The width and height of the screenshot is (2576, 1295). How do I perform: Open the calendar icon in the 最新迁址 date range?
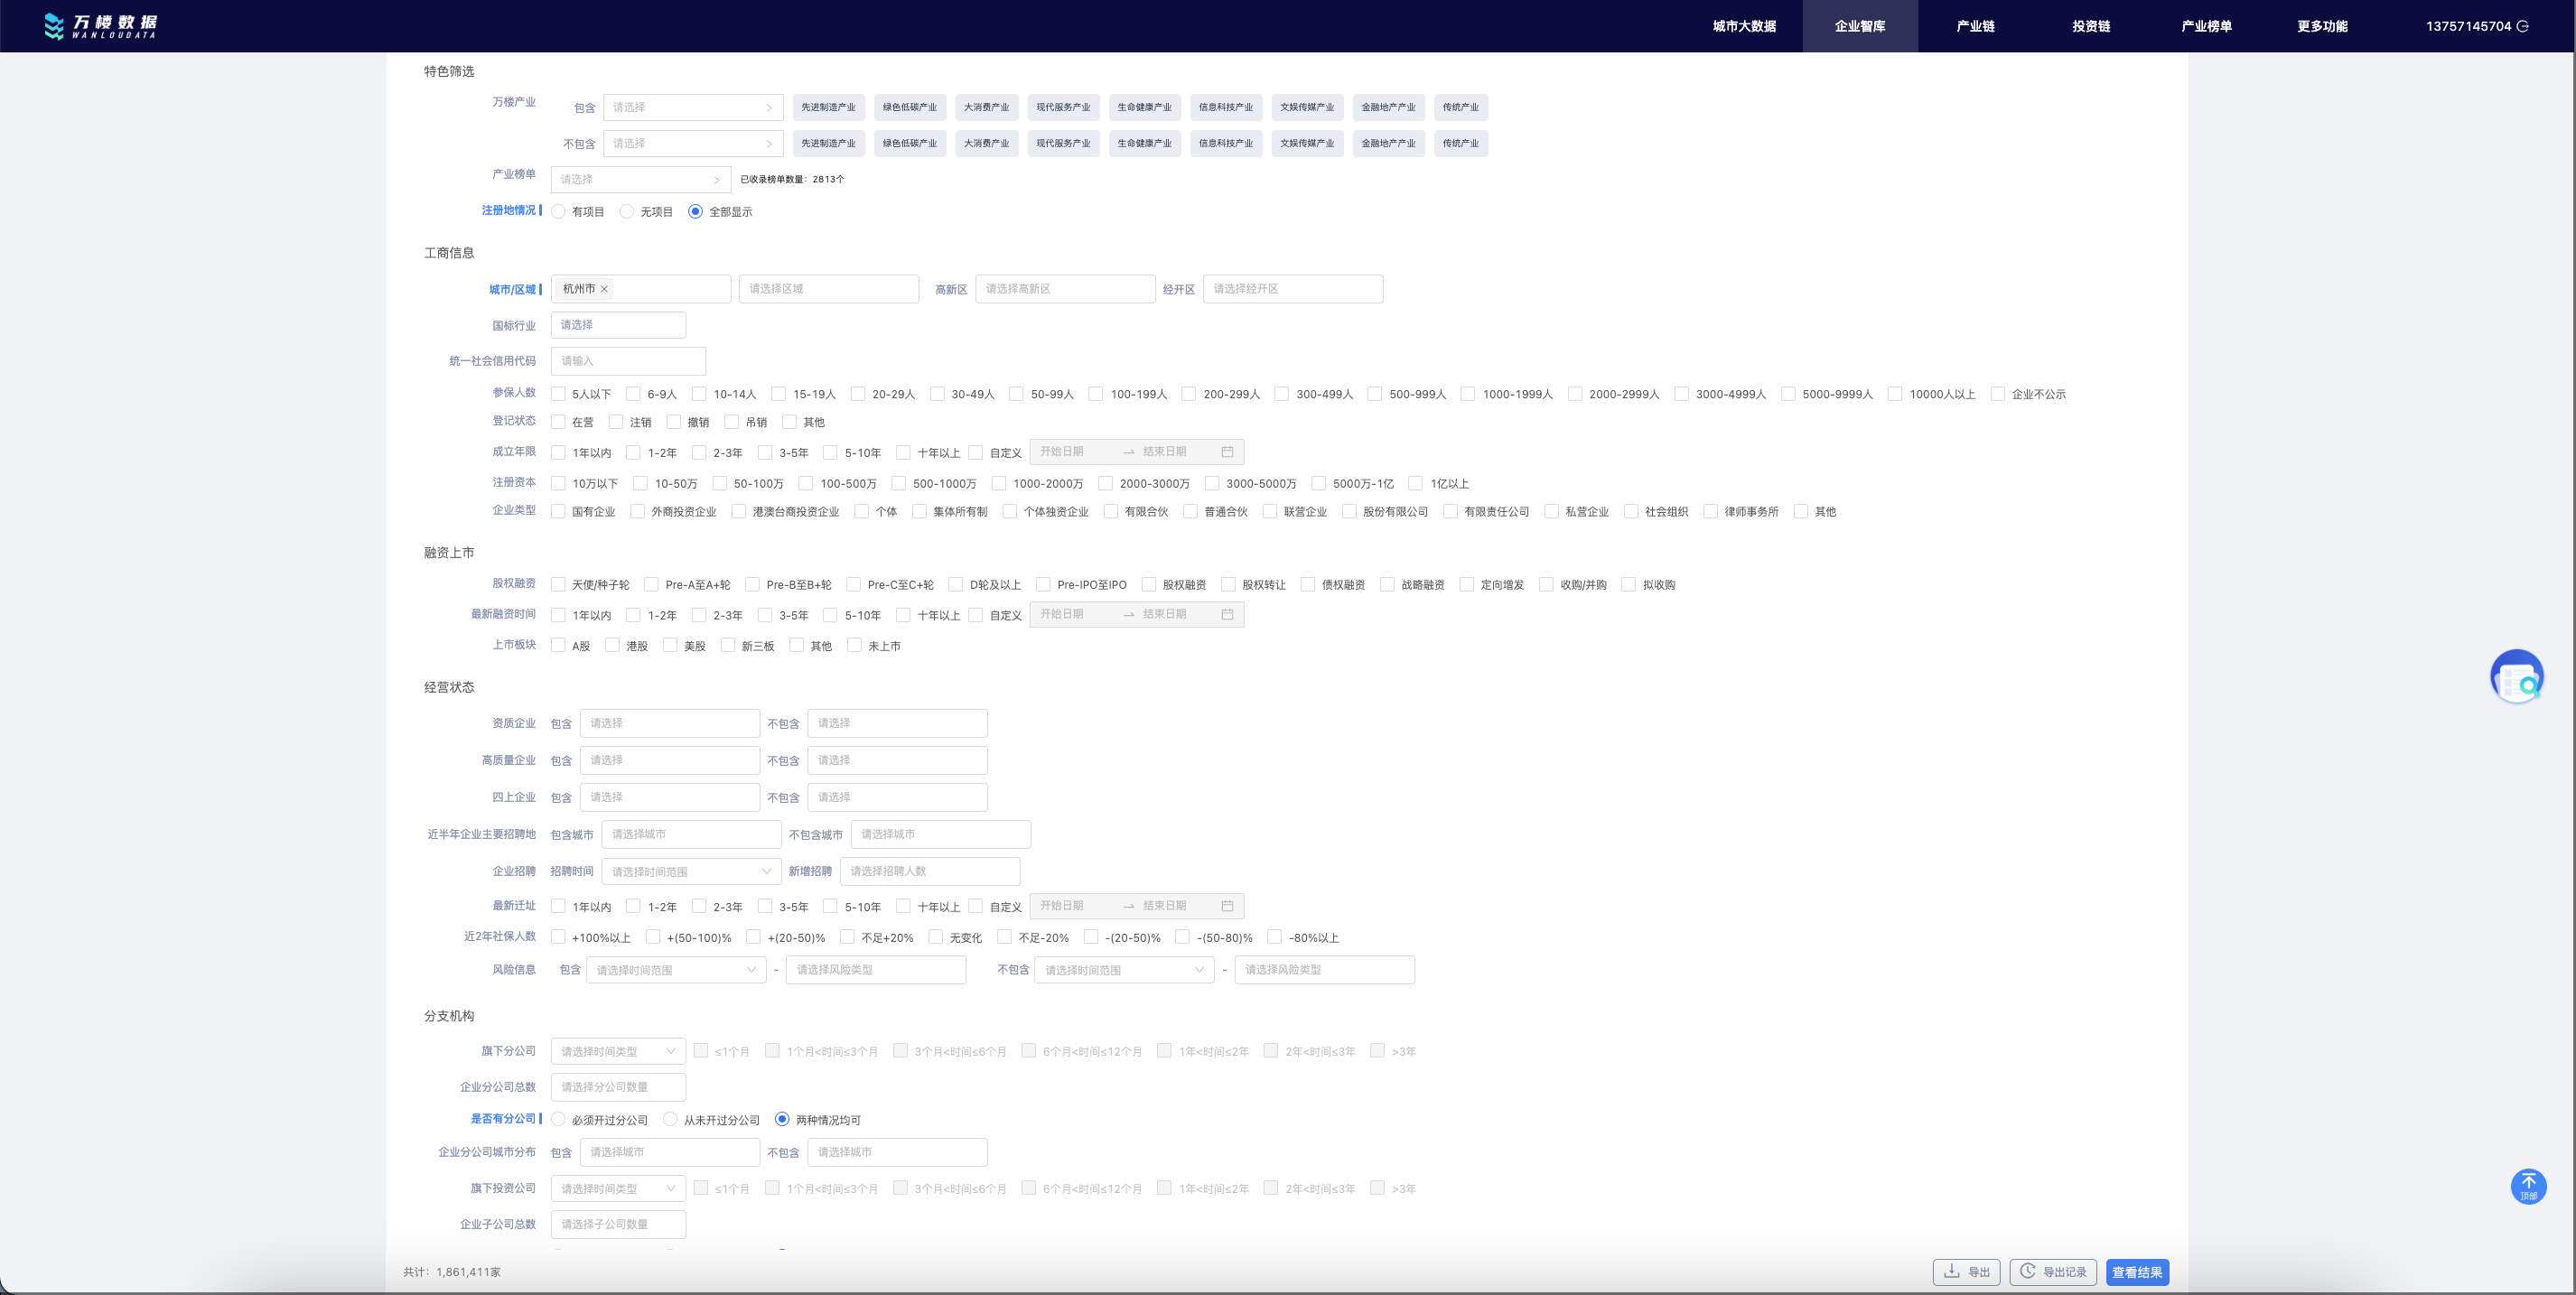[x=1227, y=906]
